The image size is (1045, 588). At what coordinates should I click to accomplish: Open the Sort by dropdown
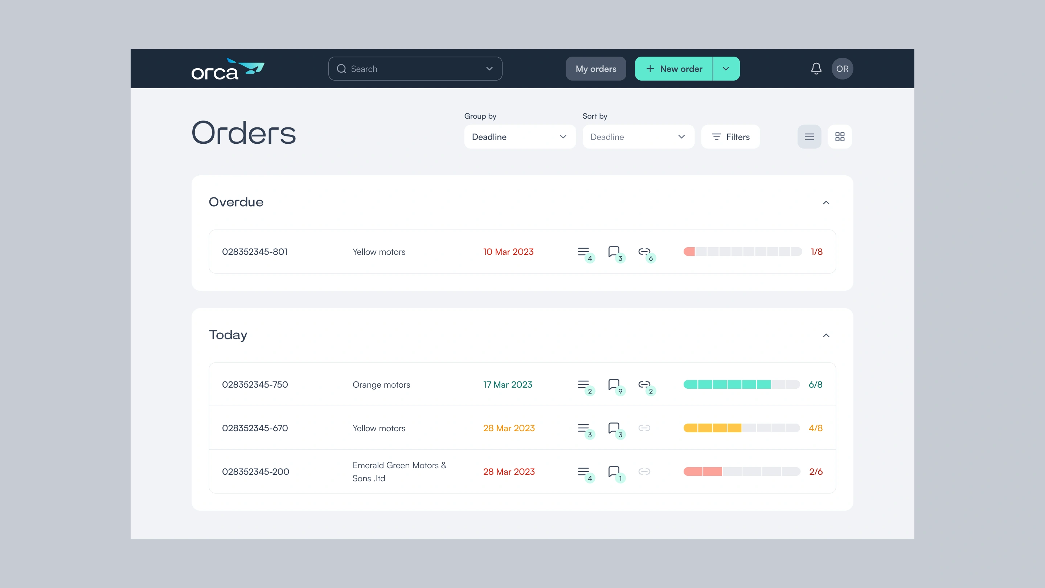click(x=638, y=137)
